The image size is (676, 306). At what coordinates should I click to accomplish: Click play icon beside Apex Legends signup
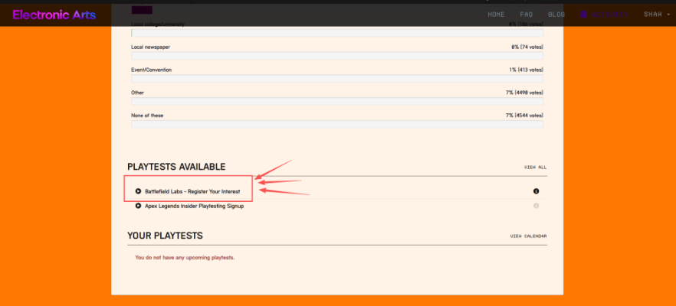139,206
